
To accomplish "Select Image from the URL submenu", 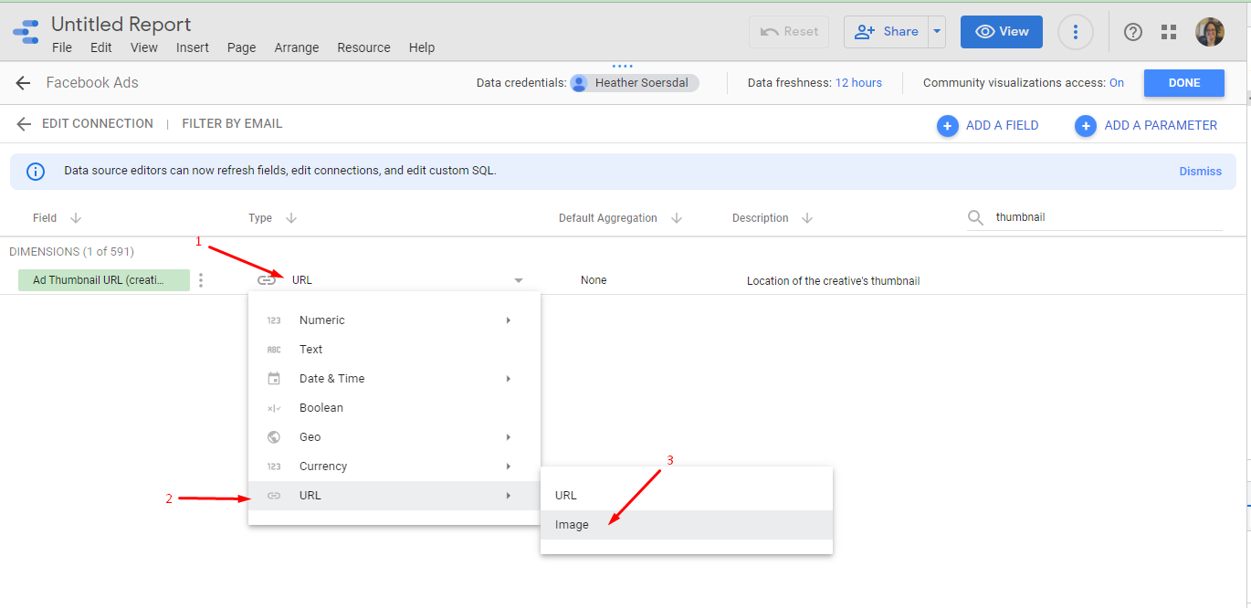I will [x=572, y=525].
